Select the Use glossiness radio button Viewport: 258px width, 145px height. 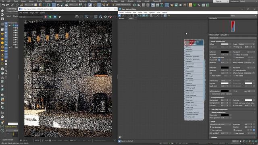pyautogui.click(x=211, y=127)
